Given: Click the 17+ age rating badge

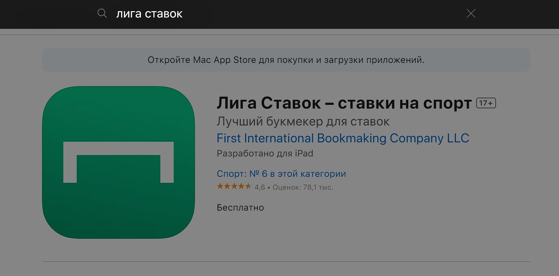Looking at the screenshot, I should coord(486,103).
